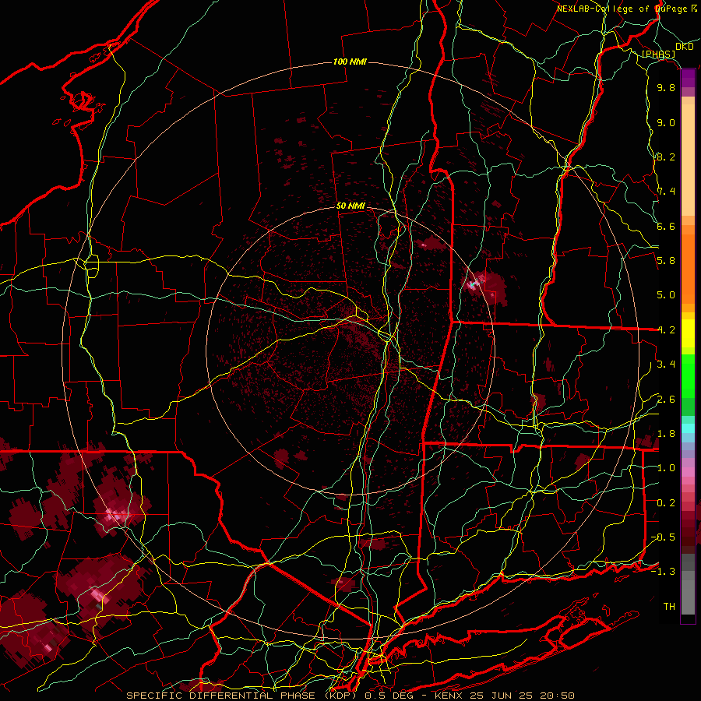This screenshot has width=701, height=701.
Task: Click the 9.0 value on color scale
Action: click(x=666, y=122)
